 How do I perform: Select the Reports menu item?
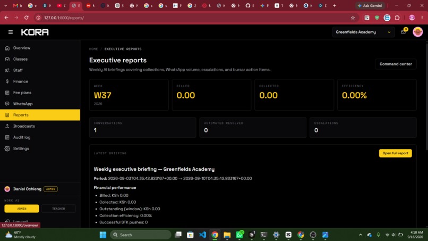(40, 115)
